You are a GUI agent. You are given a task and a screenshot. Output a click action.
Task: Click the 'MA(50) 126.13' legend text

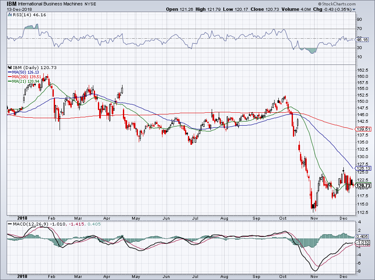(x=25, y=72)
